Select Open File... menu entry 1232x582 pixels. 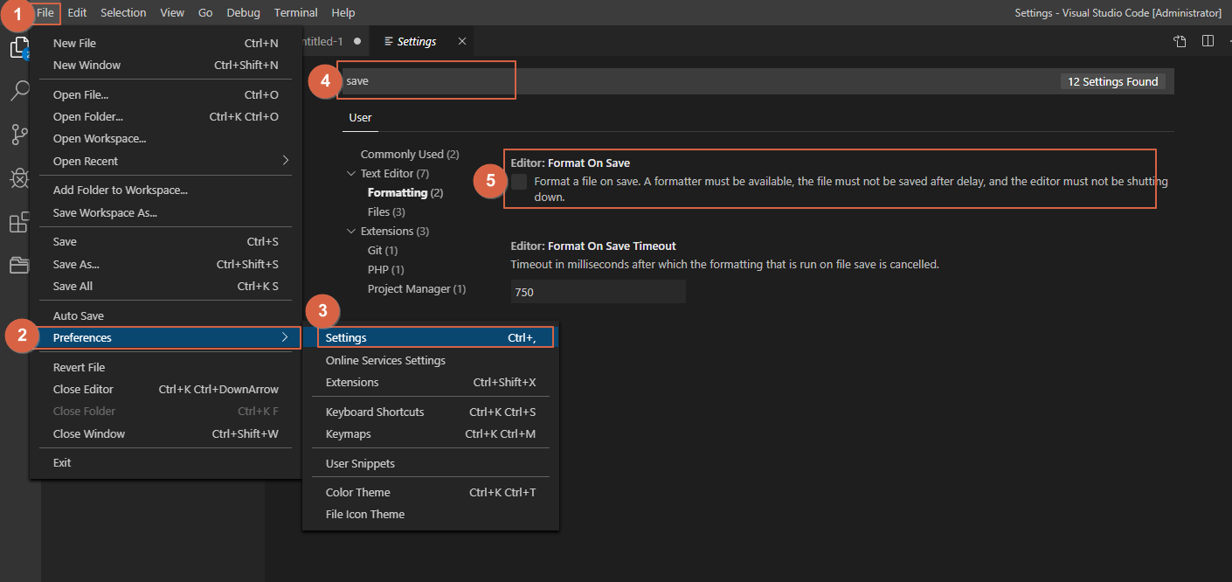click(165, 94)
